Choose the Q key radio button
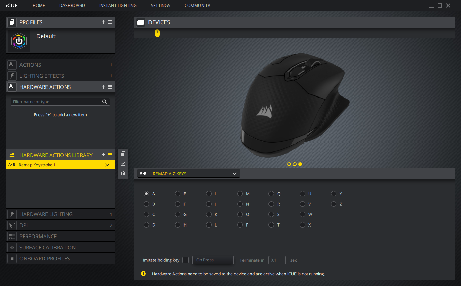The image size is (461, 286). pyautogui.click(x=271, y=194)
